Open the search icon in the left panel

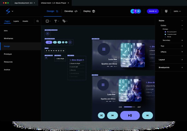point(37,21)
